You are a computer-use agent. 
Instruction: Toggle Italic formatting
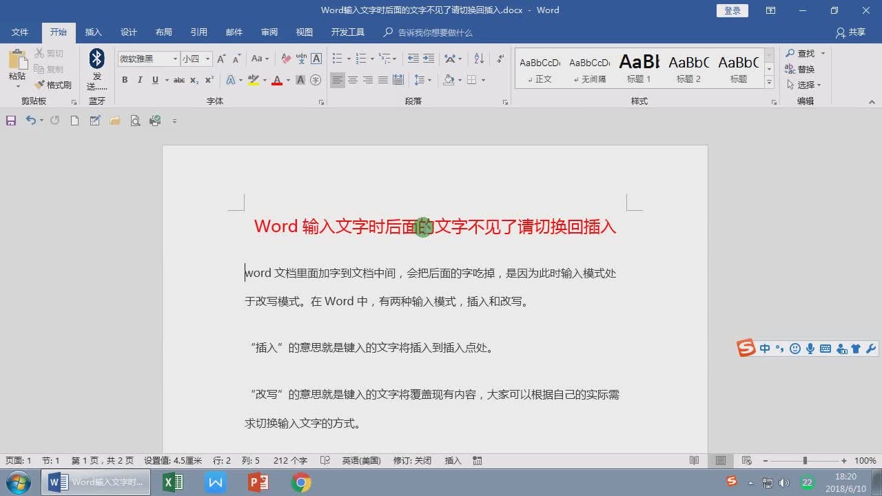point(140,80)
